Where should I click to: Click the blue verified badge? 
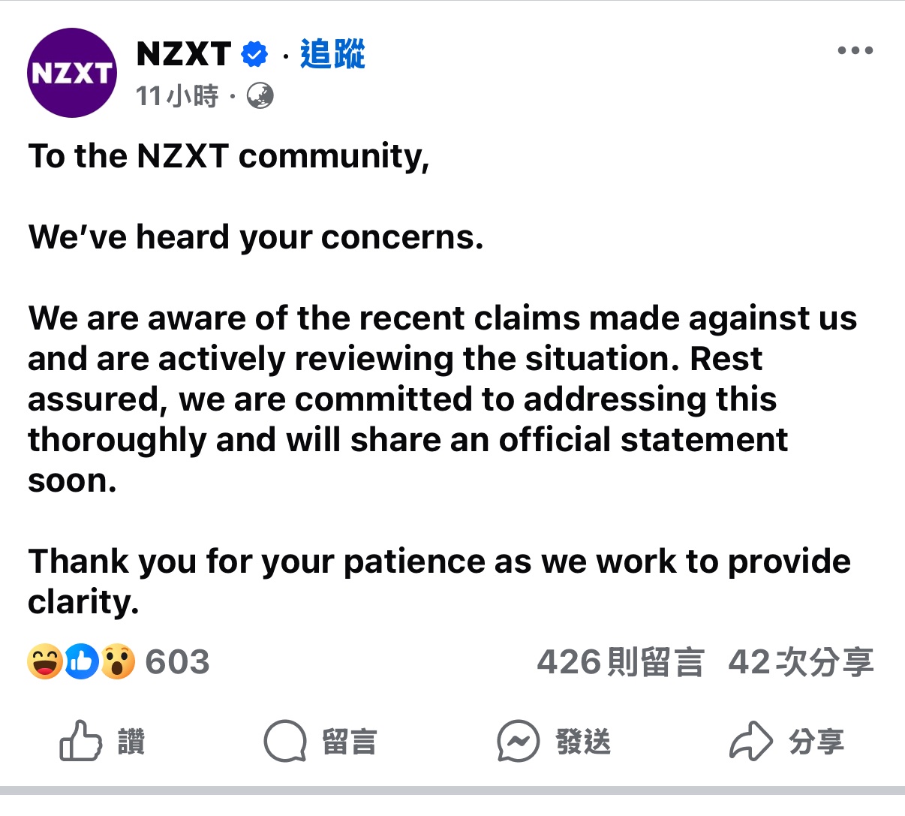(254, 54)
